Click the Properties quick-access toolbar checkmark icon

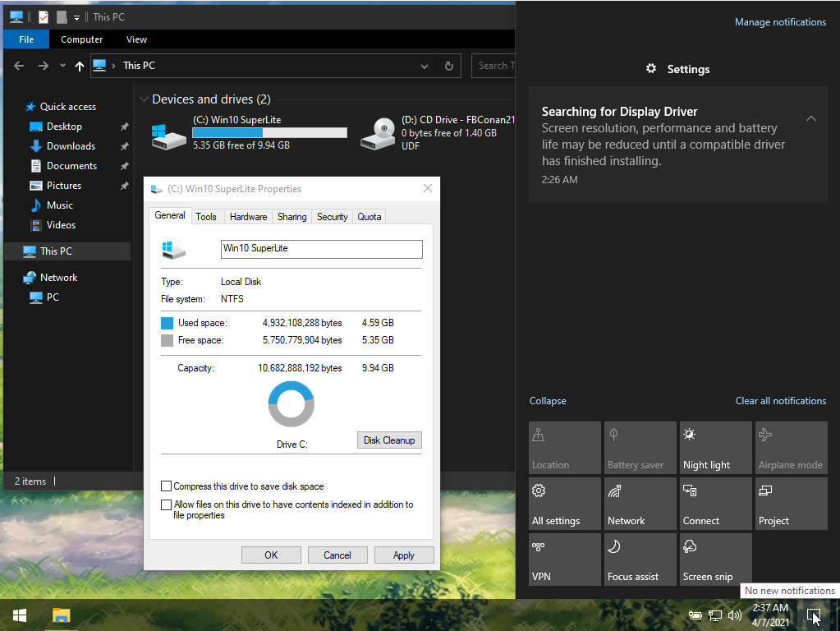[x=44, y=17]
